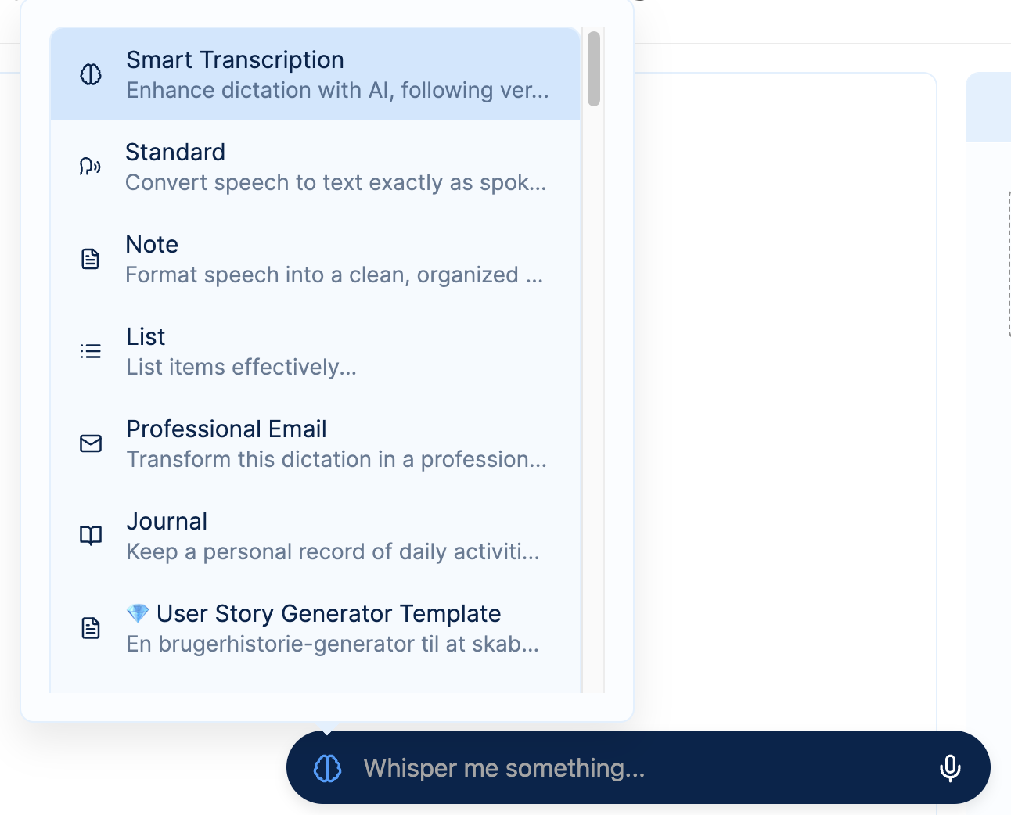The height and width of the screenshot is (815, 1011).
Task: Select the List mode title
Action: [x=146, y=337]
